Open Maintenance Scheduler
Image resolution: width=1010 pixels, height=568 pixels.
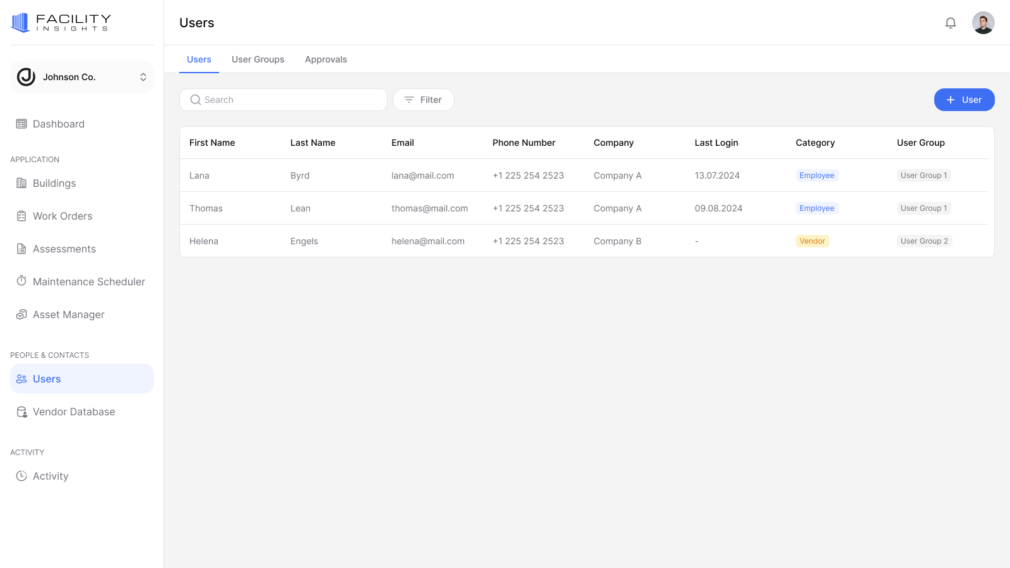pos(88,282)
